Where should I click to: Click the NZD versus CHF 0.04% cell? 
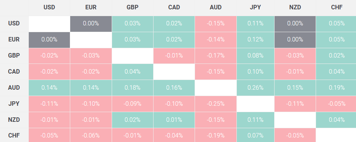click(x=336, y=120)
